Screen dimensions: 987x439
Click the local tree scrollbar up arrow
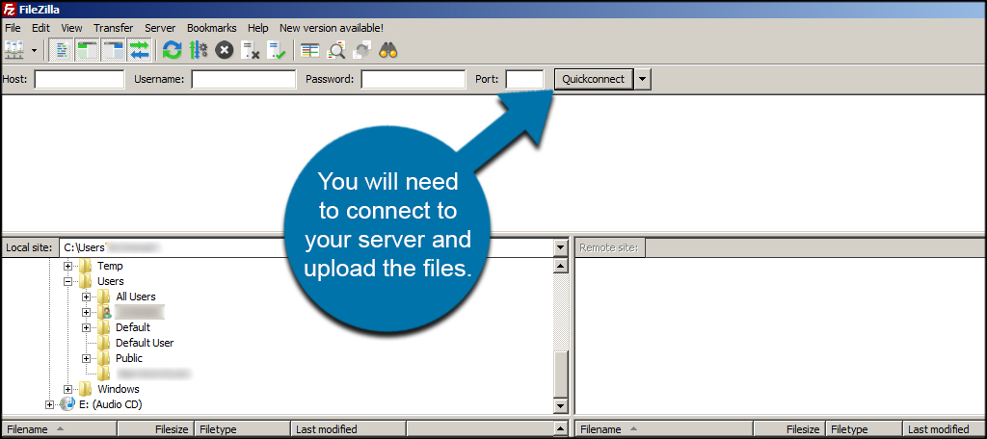(560, 266)
